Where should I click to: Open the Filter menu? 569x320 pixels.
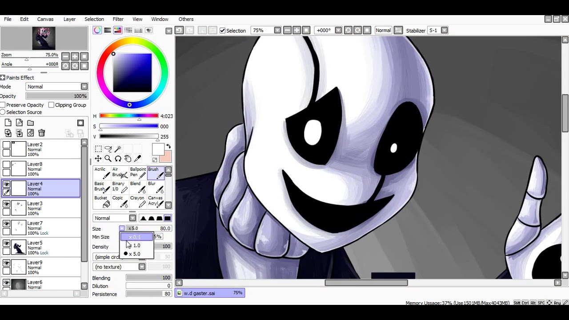pos(118,19)
